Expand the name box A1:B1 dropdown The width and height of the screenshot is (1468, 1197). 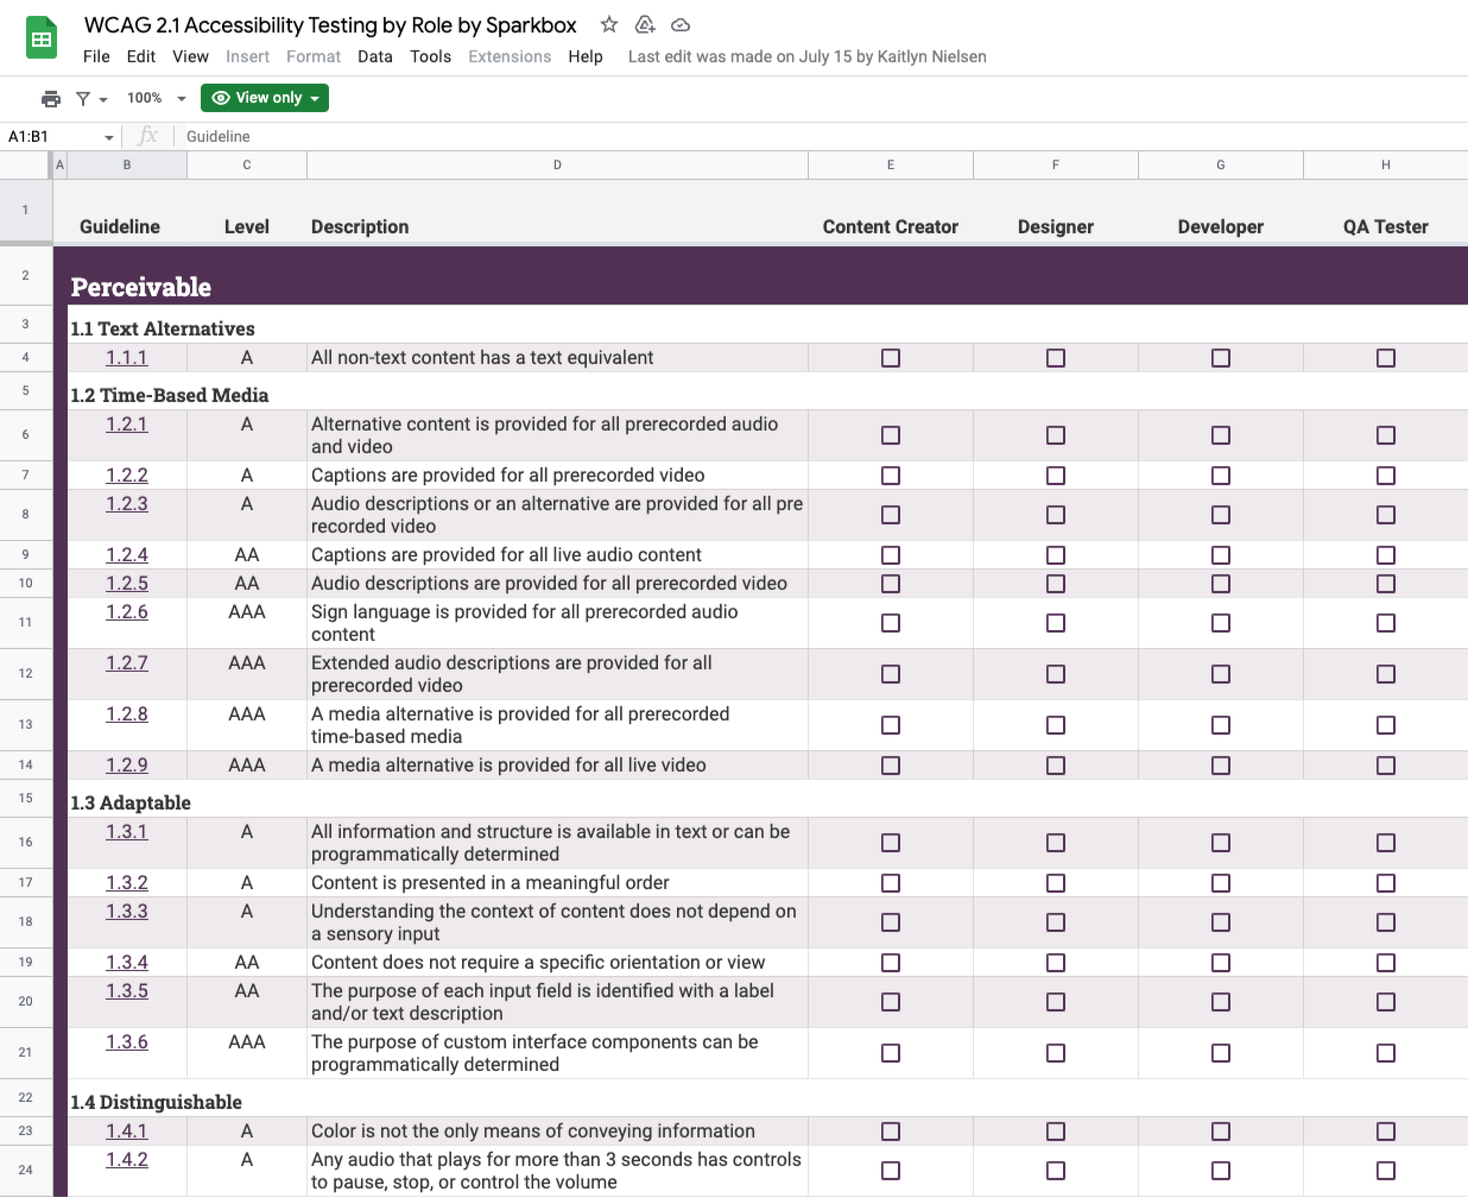pyautogui.click(x=109, y=137)
